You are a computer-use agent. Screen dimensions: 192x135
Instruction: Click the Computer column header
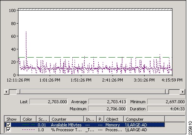[x=144, y=119]
